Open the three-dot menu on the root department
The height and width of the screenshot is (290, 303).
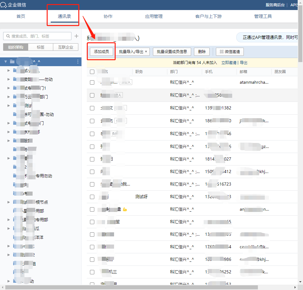pyautogui.click(x=78, y=62)
